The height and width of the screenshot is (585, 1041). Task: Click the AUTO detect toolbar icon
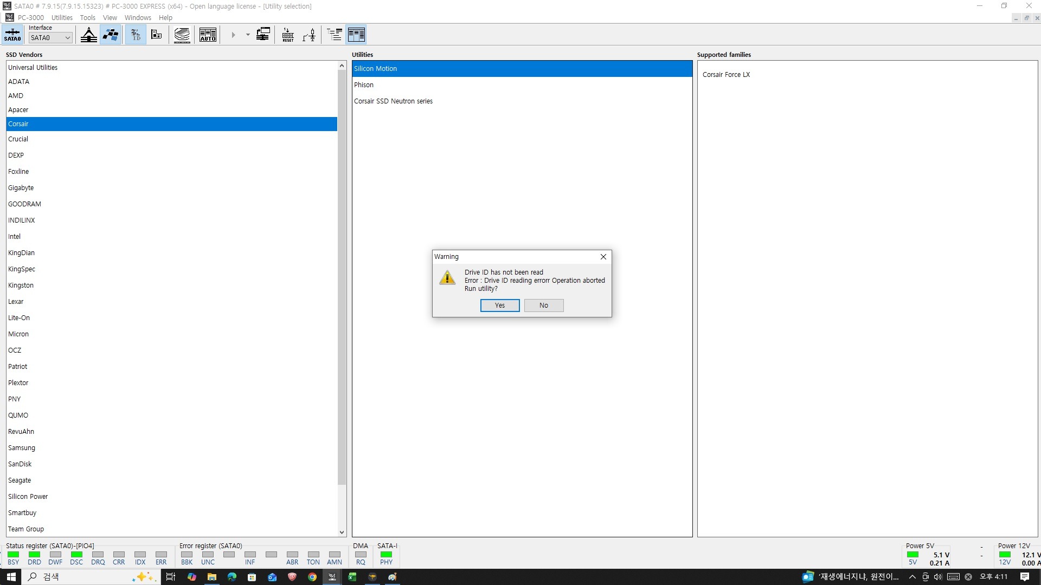click(x=208, y=35)
